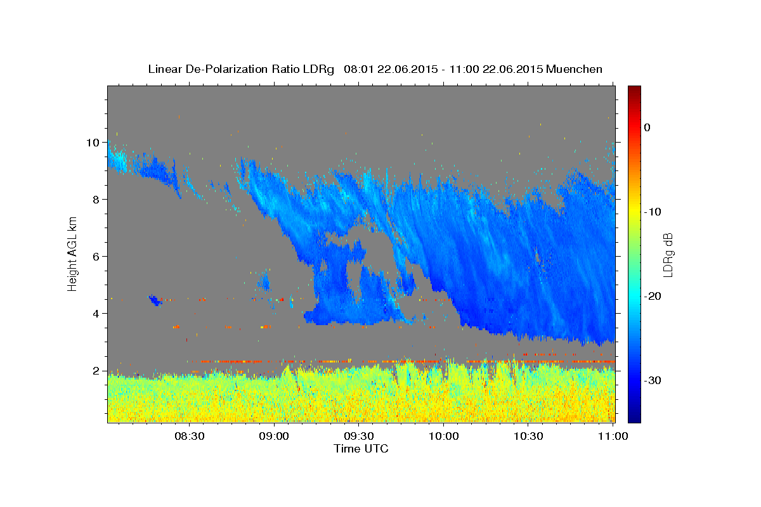The height and width of the screenshot is (507, 761).
Task: Click the dark blue bottom of colorbar
Action: pyautogui.click(x=634, y=417)
